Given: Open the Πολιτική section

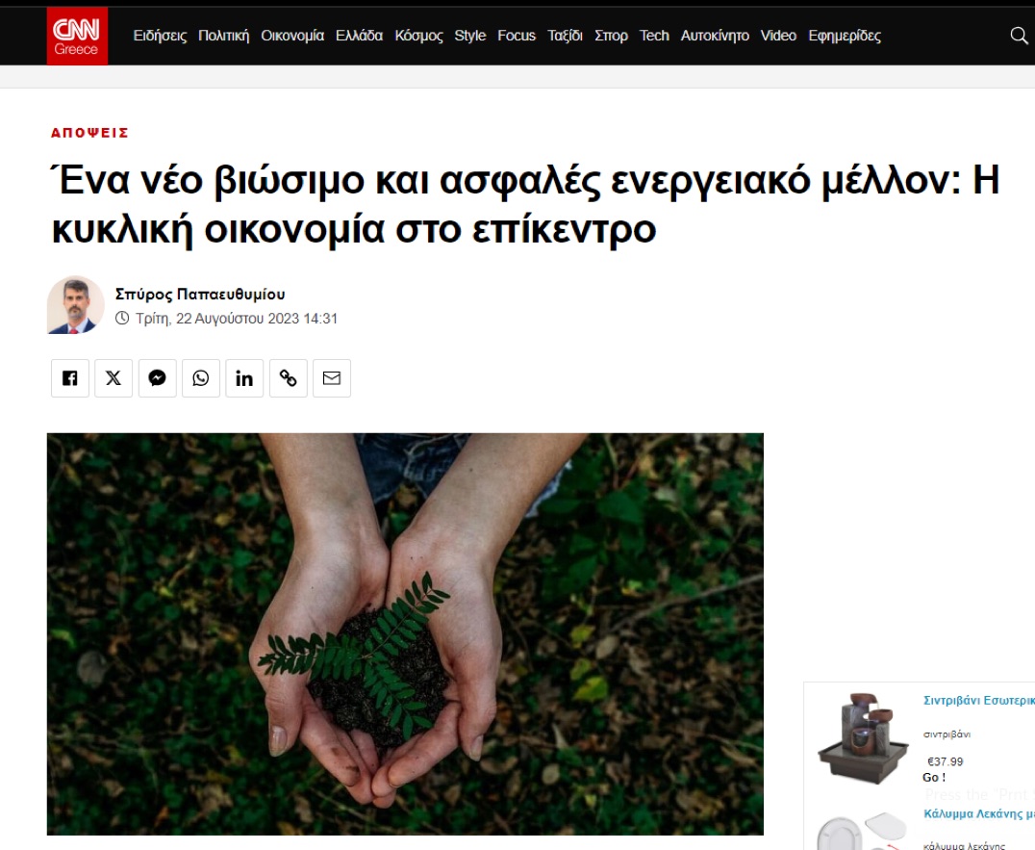Looking at the screenshot, I should 224,36.
